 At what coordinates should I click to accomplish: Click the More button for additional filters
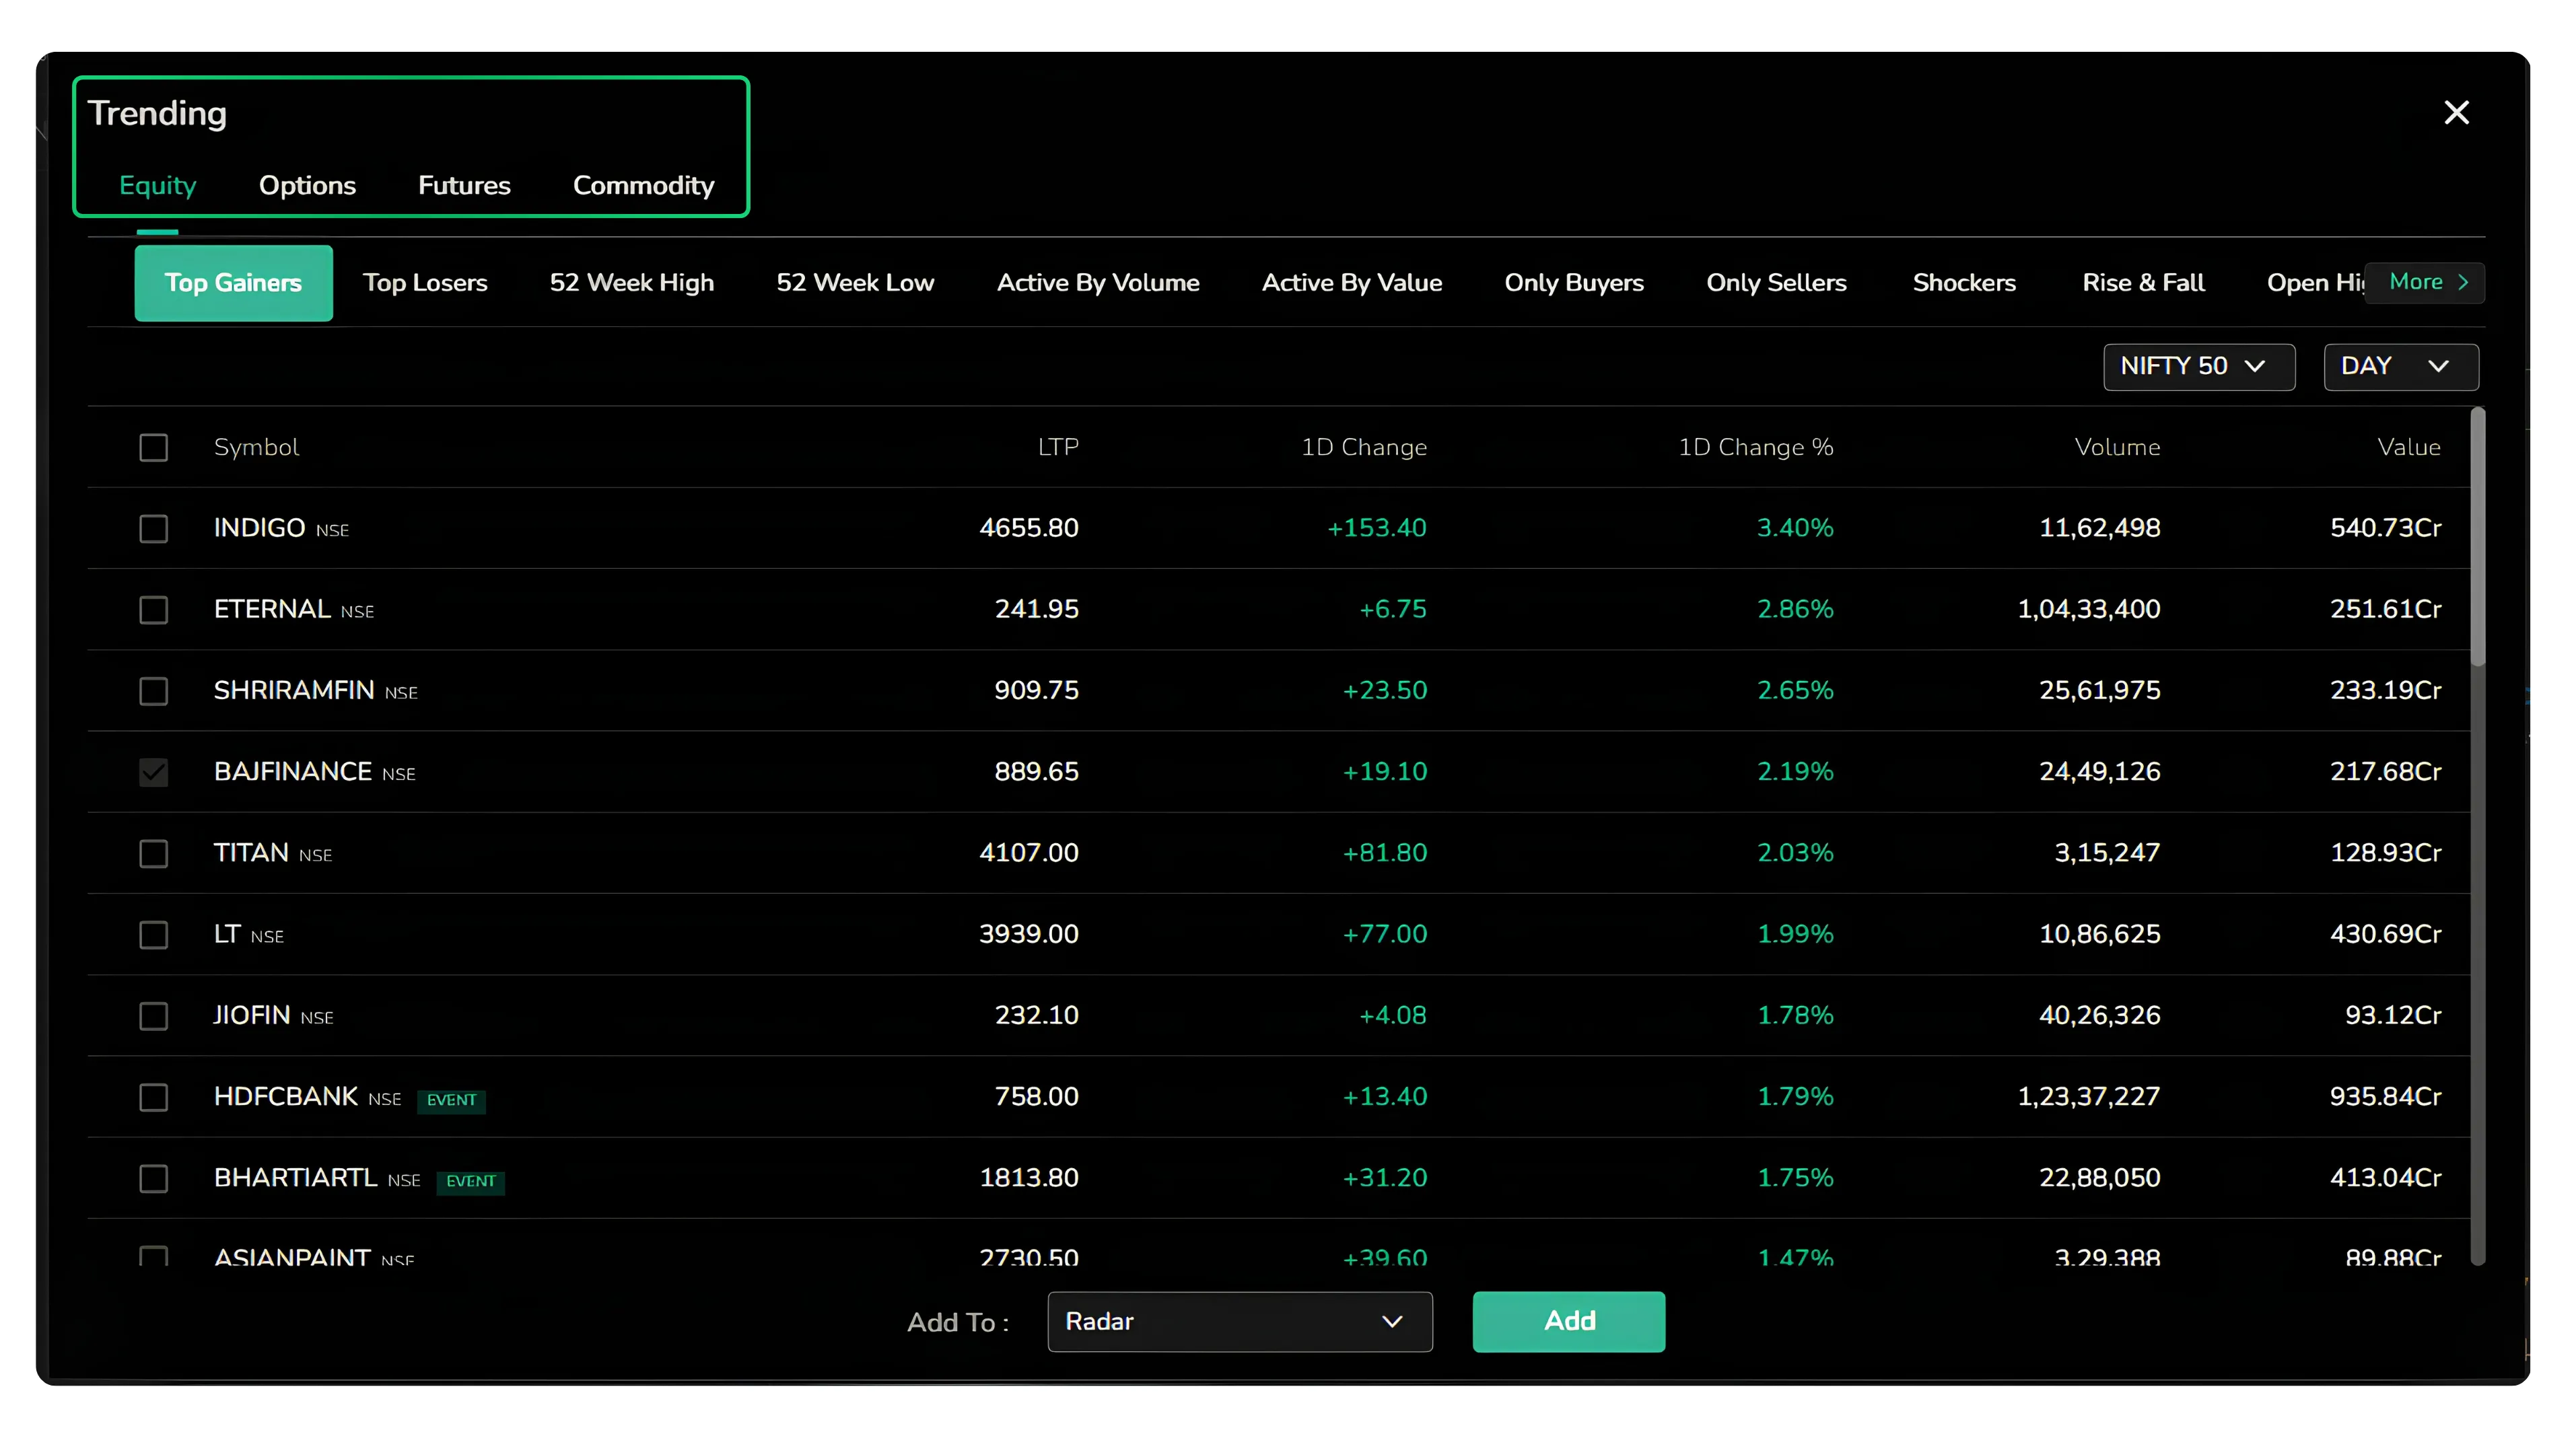pyautogui.click(x=2424, y=282)
